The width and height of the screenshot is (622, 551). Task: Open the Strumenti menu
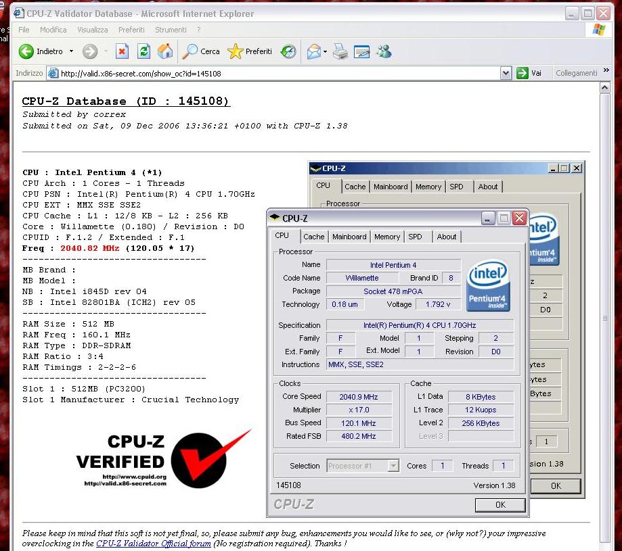point(171,30)
